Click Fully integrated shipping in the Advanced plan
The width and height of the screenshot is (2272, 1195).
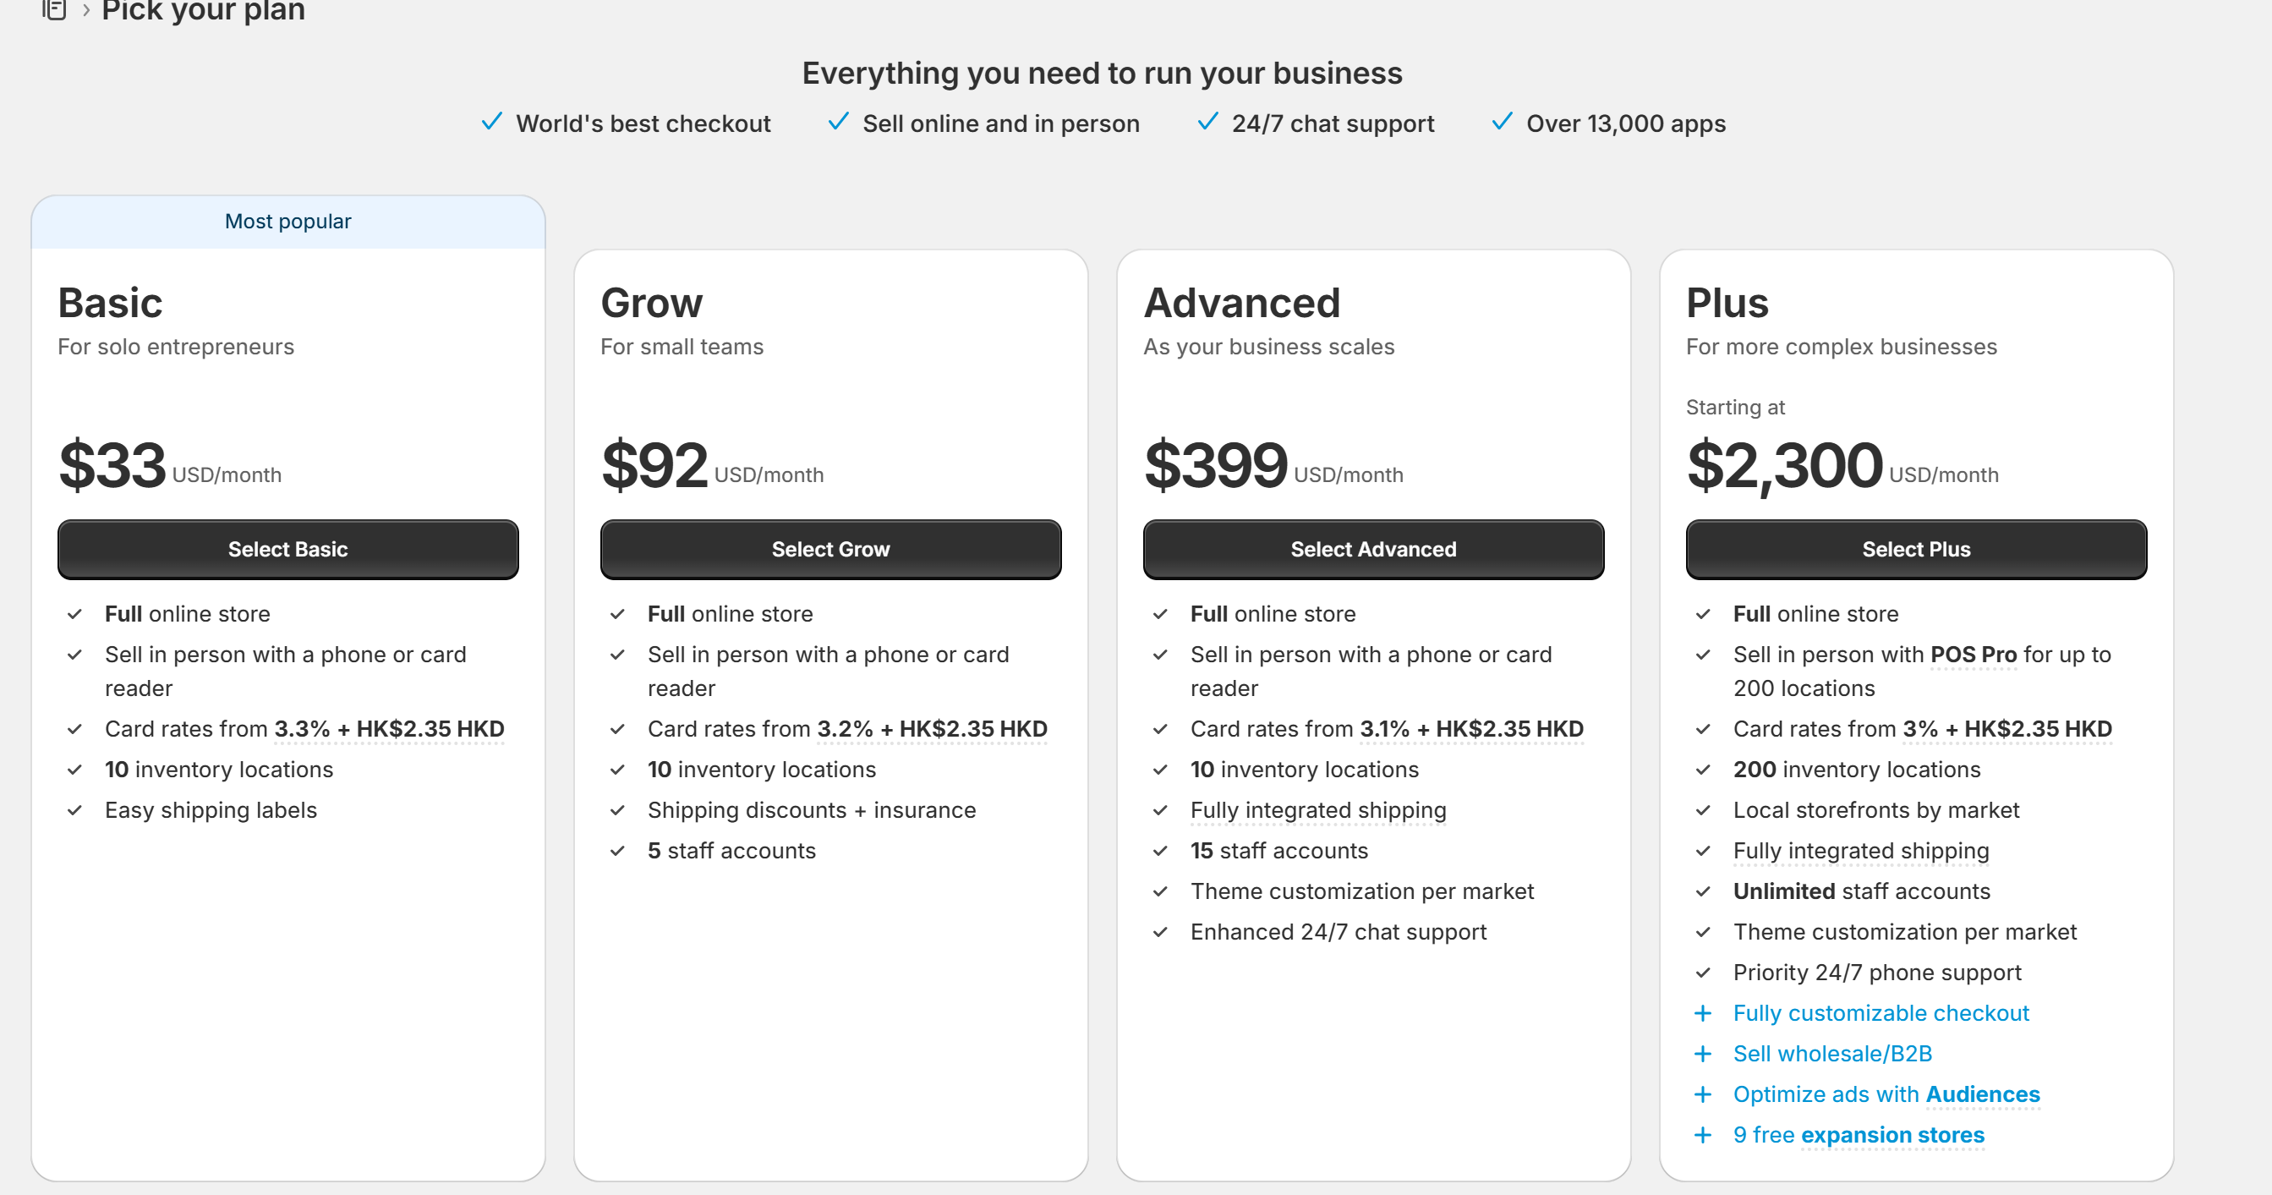pyautogui.click(x=1317, y=810)
